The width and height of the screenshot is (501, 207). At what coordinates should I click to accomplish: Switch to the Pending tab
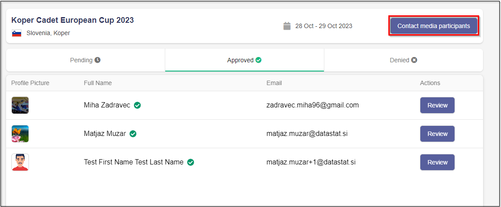tap(85, 60)
